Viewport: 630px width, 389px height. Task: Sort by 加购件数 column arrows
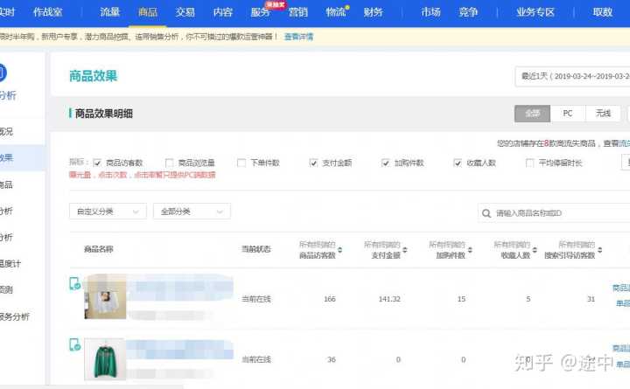pos(470,250)
